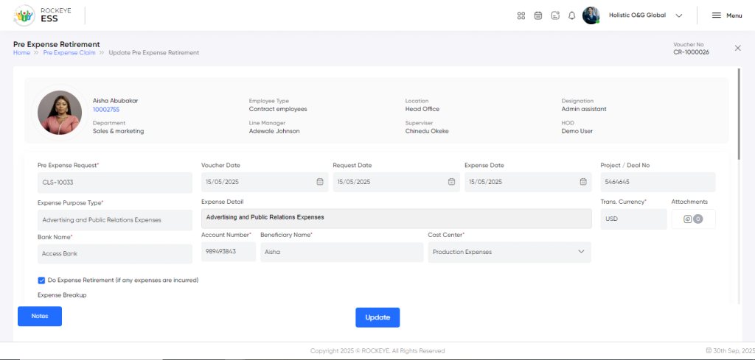Click the calendar icon in top bar
Viewport: 755px width, 360px height.
click(x=538, y=15)
